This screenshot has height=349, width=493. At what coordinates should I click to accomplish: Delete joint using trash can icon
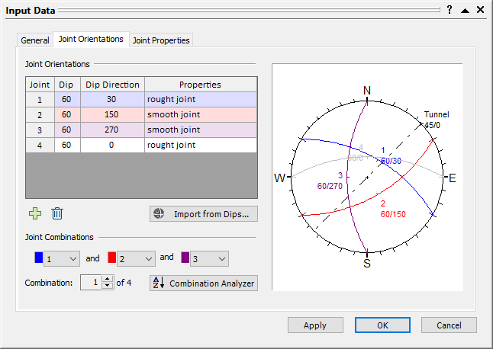pyautogui.click(x=57, y=213)
